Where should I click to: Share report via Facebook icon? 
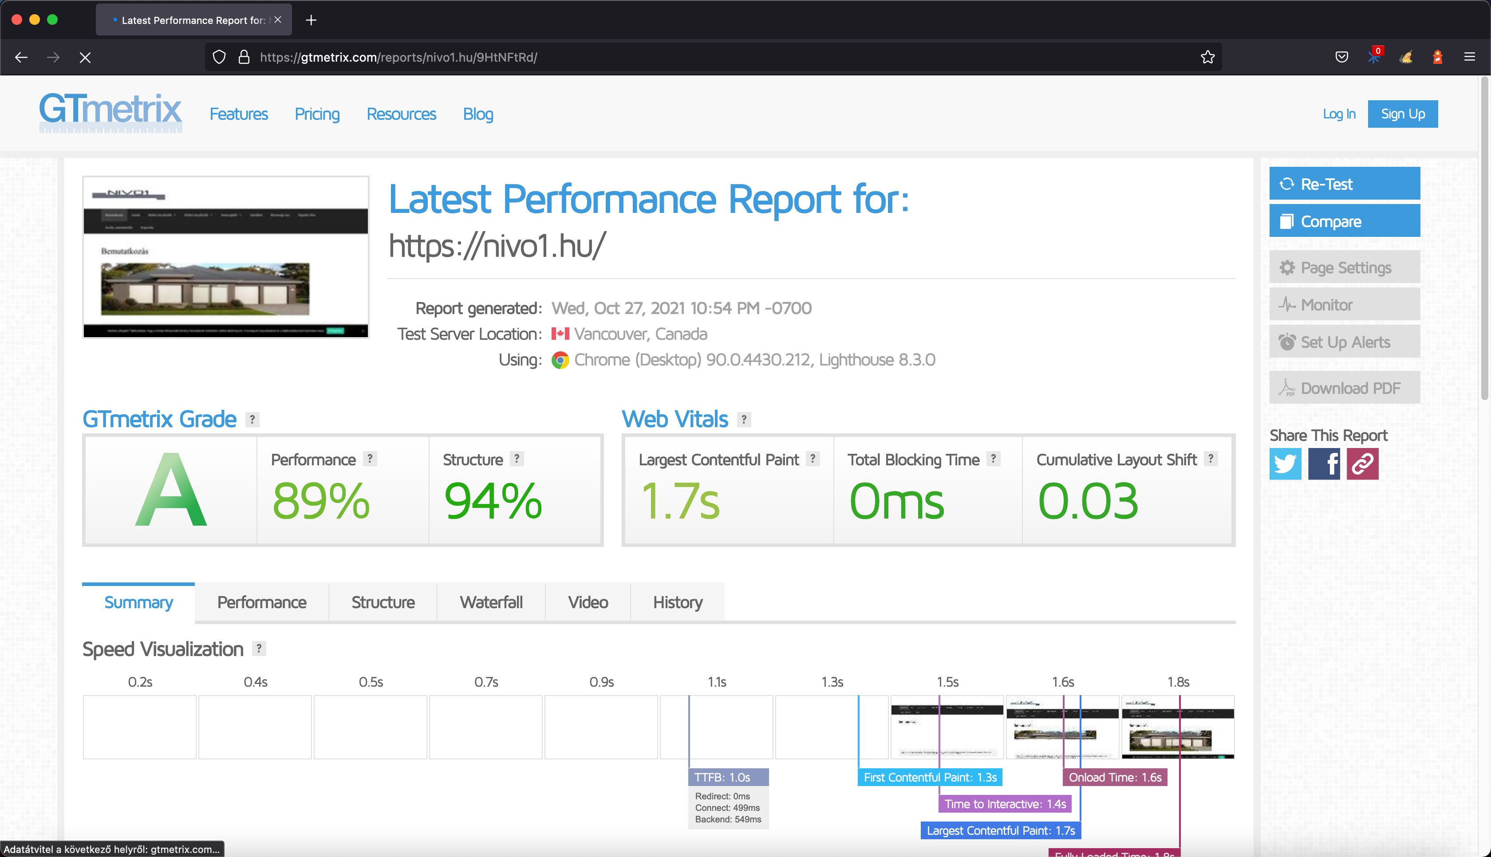point(1324,464)
